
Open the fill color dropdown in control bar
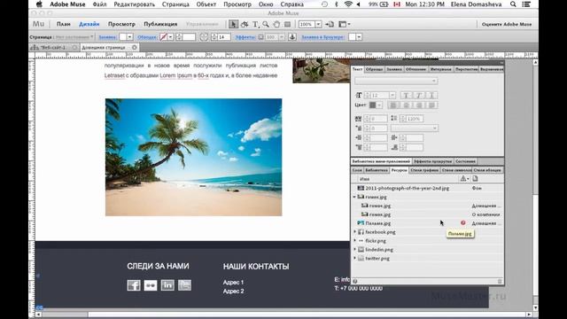click(x=130, y=37)
